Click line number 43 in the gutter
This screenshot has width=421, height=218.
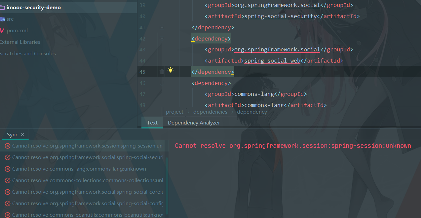(x=142, y=49)
